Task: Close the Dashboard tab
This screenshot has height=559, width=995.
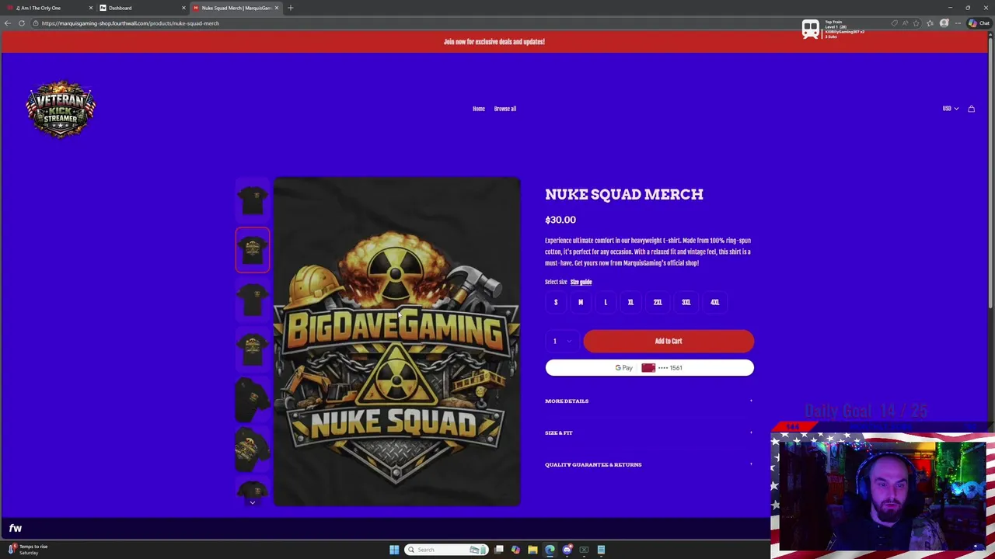Action: click(x=183, y=8)
